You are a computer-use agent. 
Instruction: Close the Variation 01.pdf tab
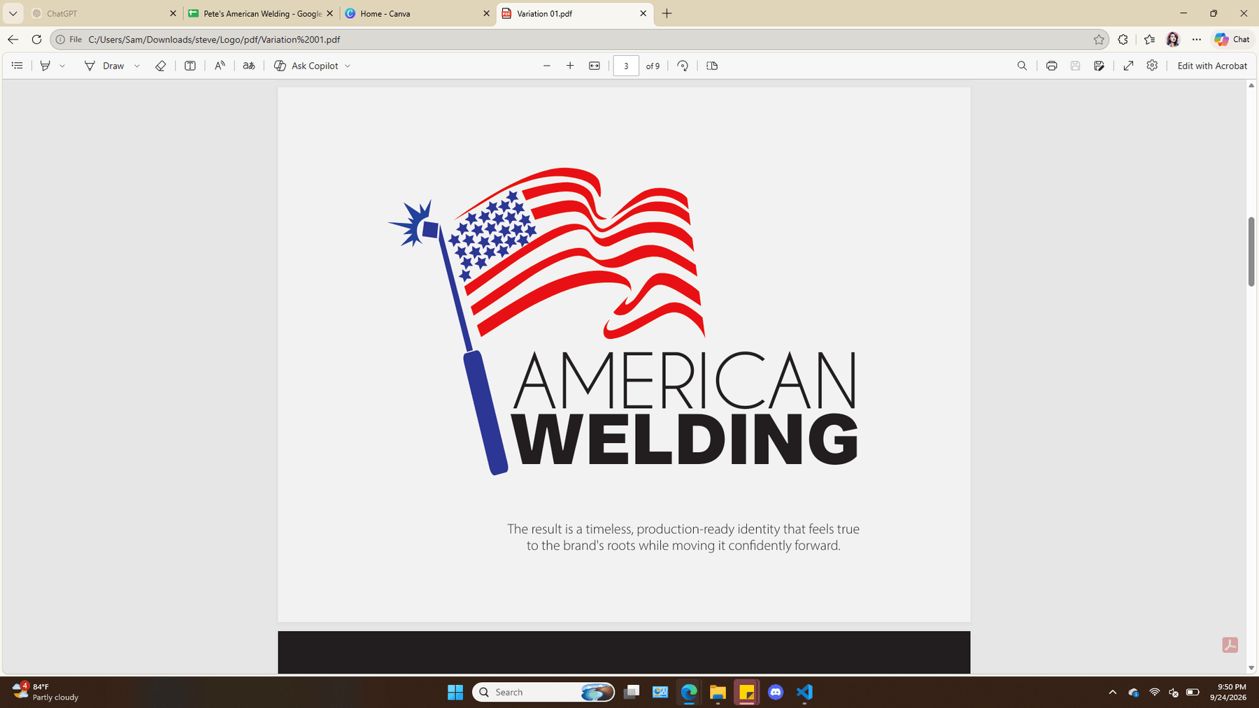[643, 13]
